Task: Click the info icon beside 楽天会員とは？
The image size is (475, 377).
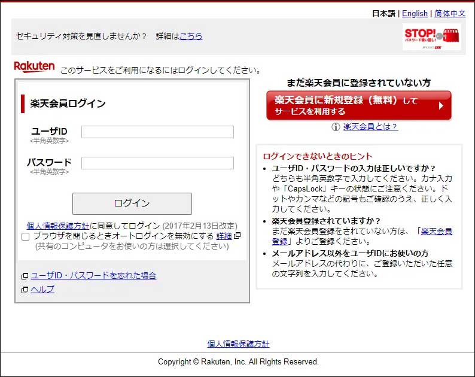Action: click(336, 127)
